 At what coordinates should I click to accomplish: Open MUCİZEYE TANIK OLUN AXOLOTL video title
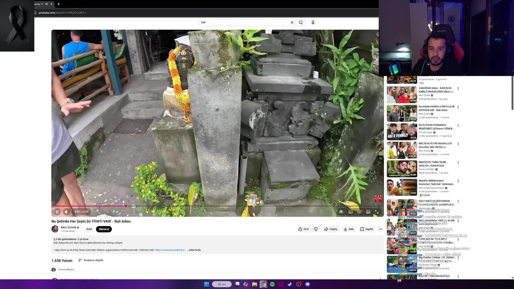(x=432, y=164)
